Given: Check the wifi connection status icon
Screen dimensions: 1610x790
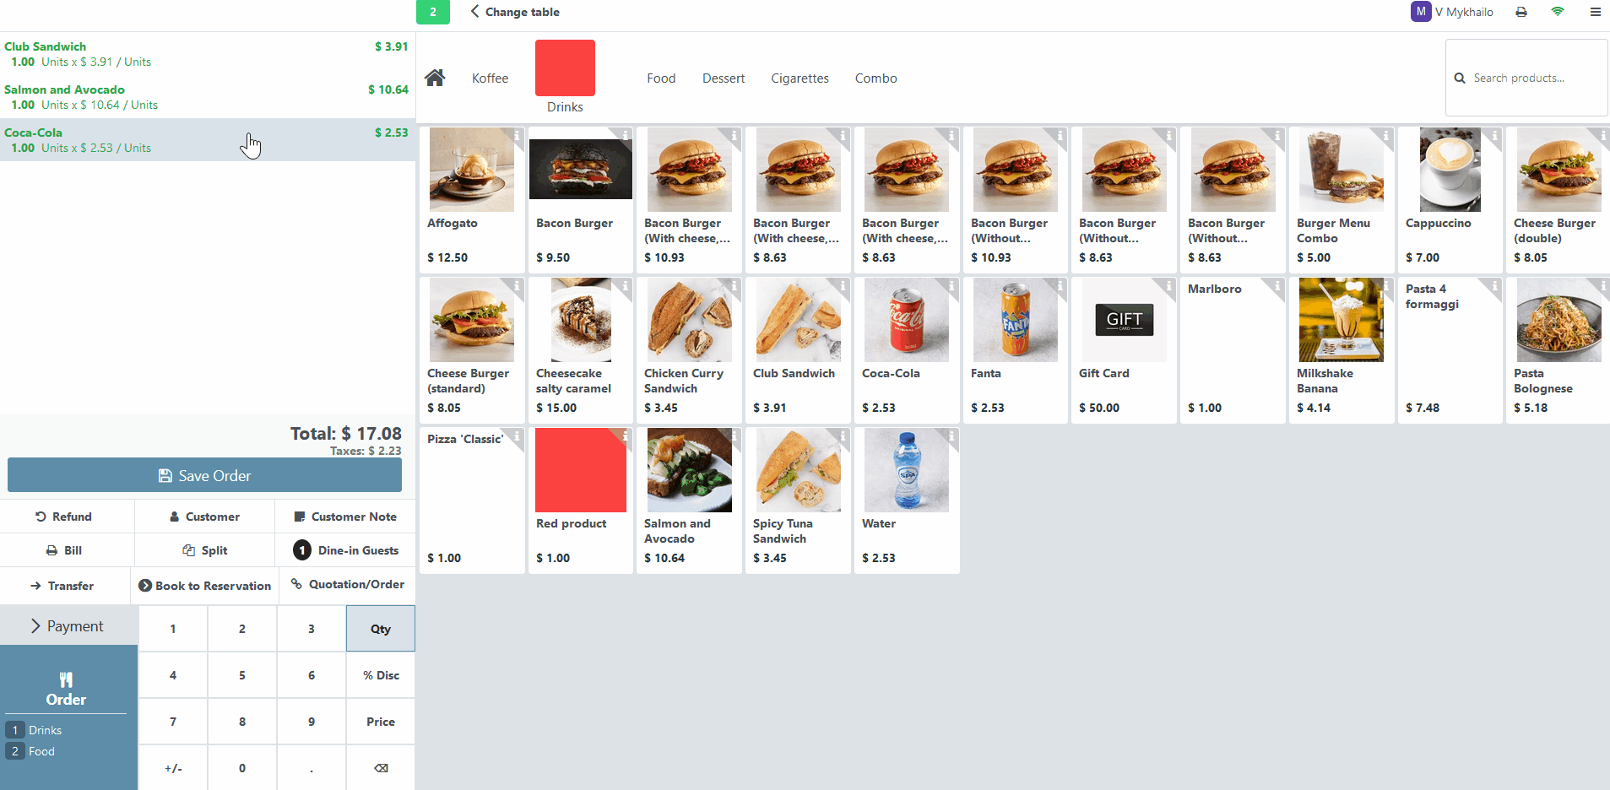Looking at the screenshot, I should pos(1558,12).
